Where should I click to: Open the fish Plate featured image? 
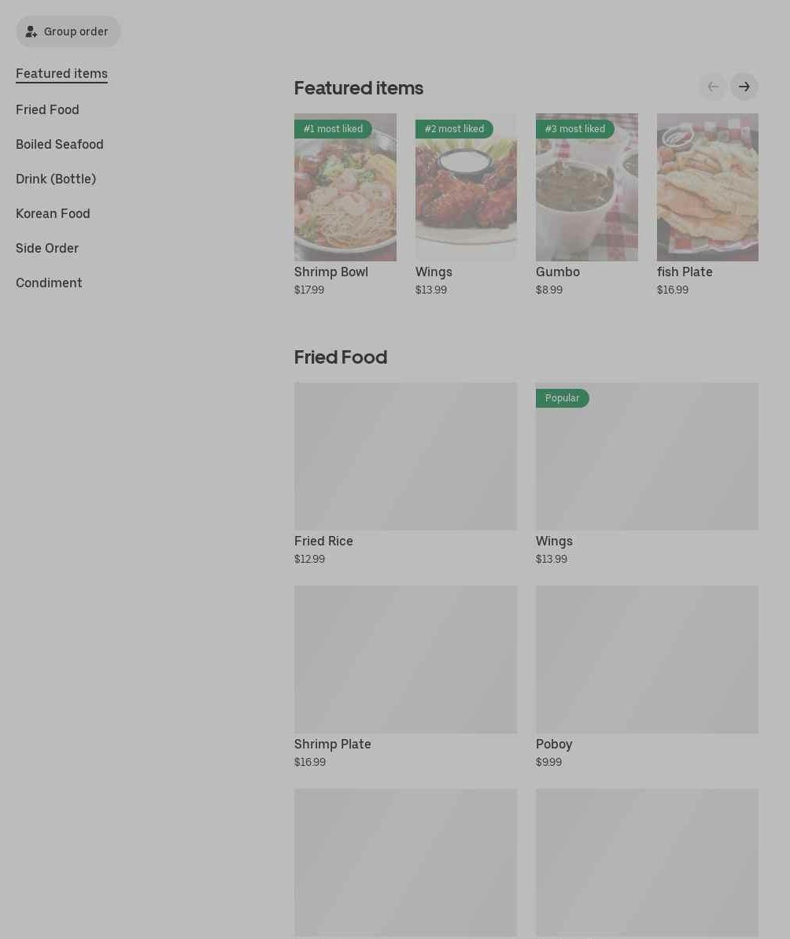pyautogui.click(x=707, y=187)
